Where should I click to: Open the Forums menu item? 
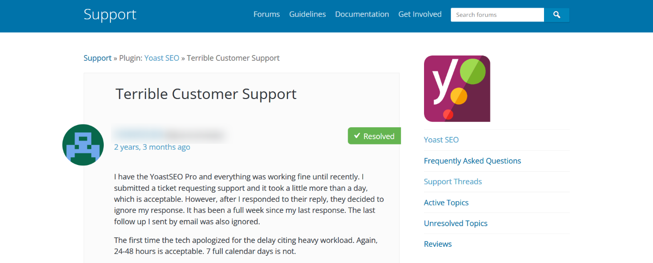point(267,14)
